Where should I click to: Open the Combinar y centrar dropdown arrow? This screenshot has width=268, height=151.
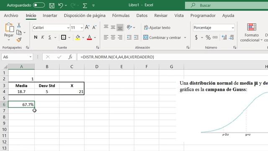(185, 37)
